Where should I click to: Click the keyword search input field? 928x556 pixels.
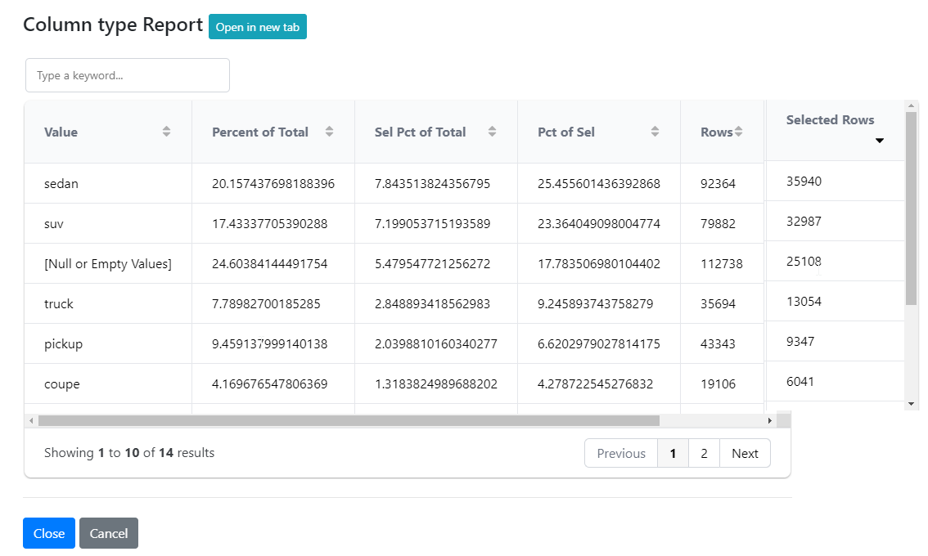[128, 75]
